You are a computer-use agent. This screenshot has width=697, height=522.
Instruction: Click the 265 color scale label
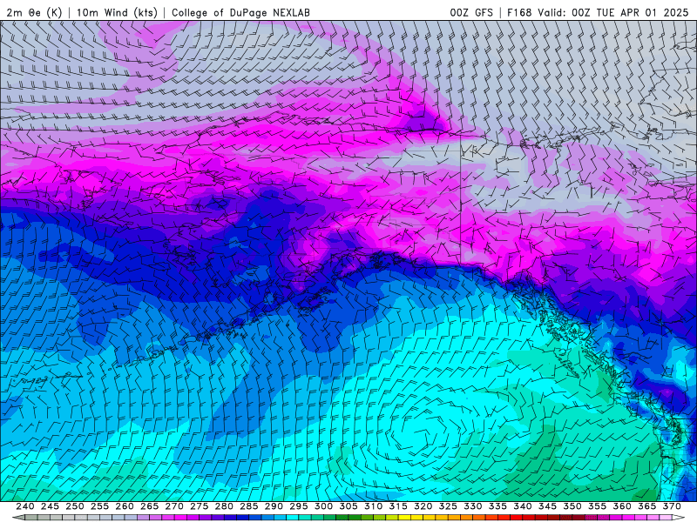click(x=149, y=506)
